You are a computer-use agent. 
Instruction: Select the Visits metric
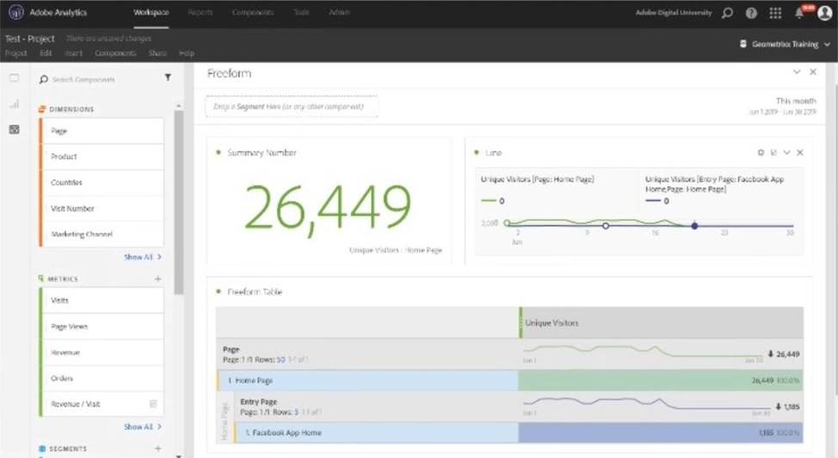coord(101,301)
